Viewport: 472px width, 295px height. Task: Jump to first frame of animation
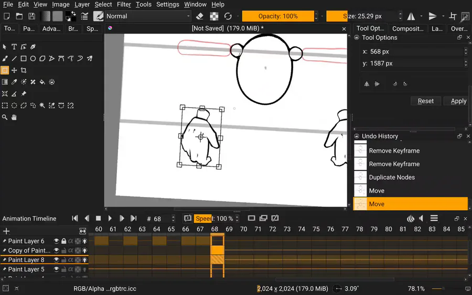tap(75, 218)
